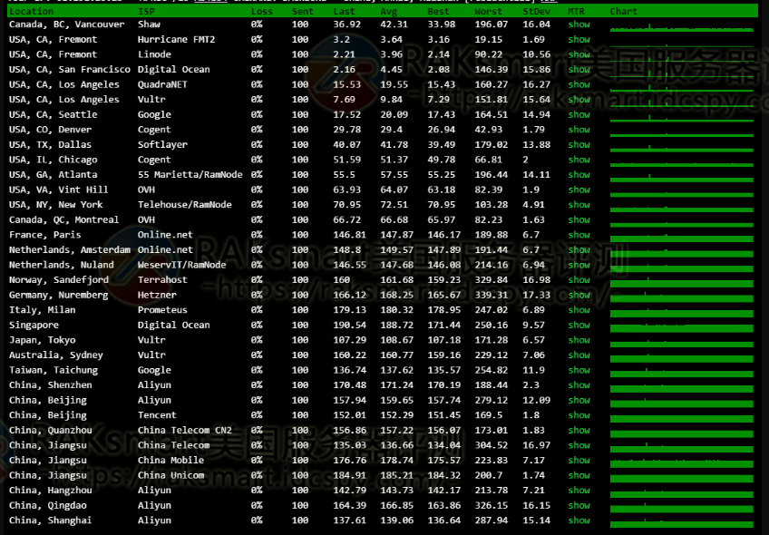This screenshot has height=535, width=769.
Task: Show MTR for Vint Hill OVH
Action: [579, 190]
